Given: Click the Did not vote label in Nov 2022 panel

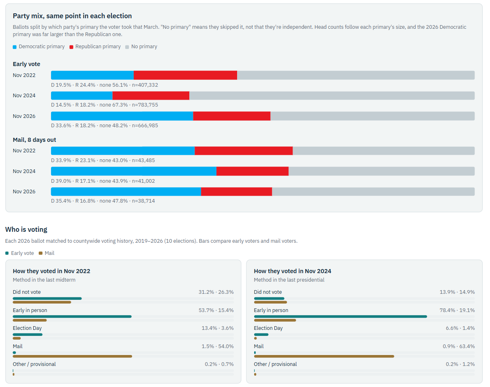Looking at the screenshot, I should coord(27,292).
